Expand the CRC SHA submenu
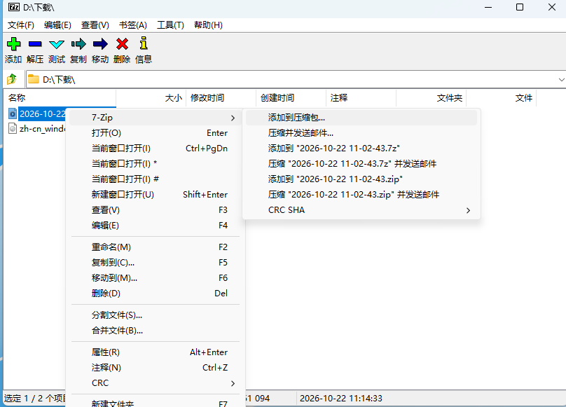The height and width of the screenshot is (407, 566). 361,210
